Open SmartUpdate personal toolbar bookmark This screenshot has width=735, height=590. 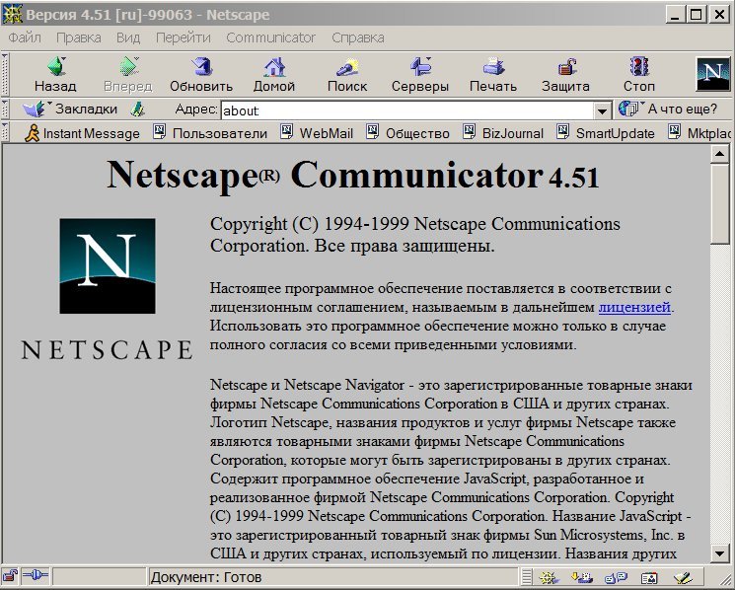(x=606, y=133)
